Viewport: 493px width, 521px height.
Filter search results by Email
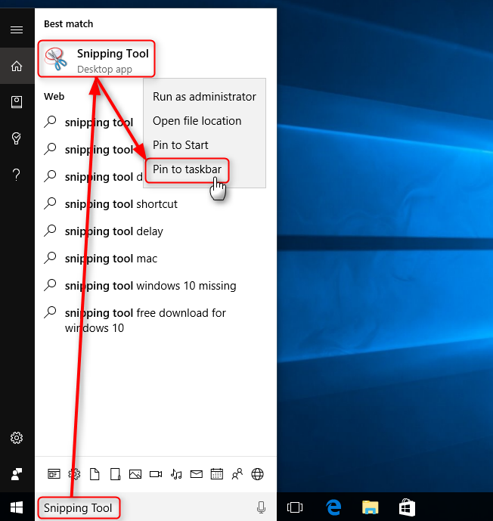pyautogui.click(x=197, y=474)
